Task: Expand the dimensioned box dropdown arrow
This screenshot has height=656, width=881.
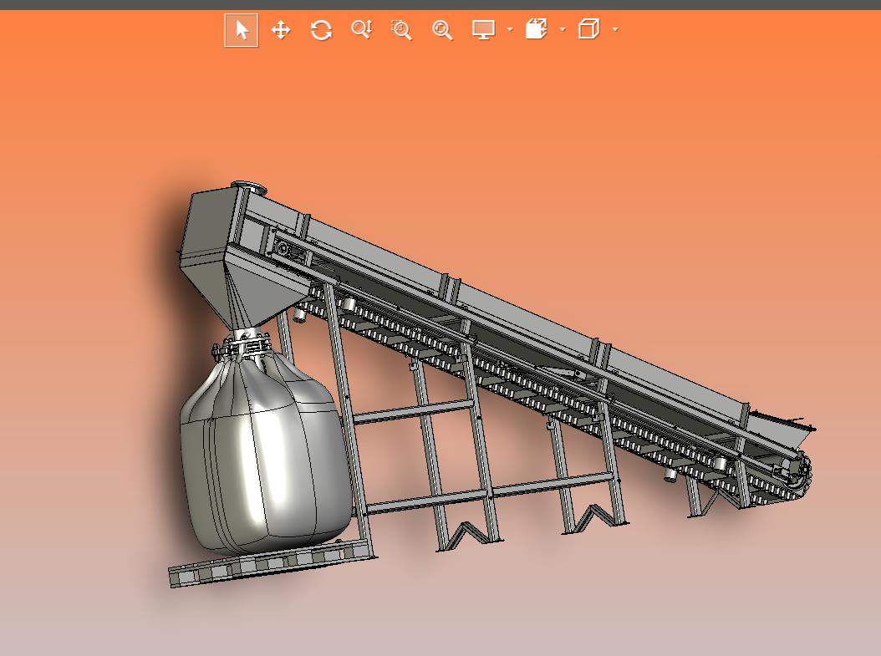Action: pyautogui.click(x=563, y=29)
